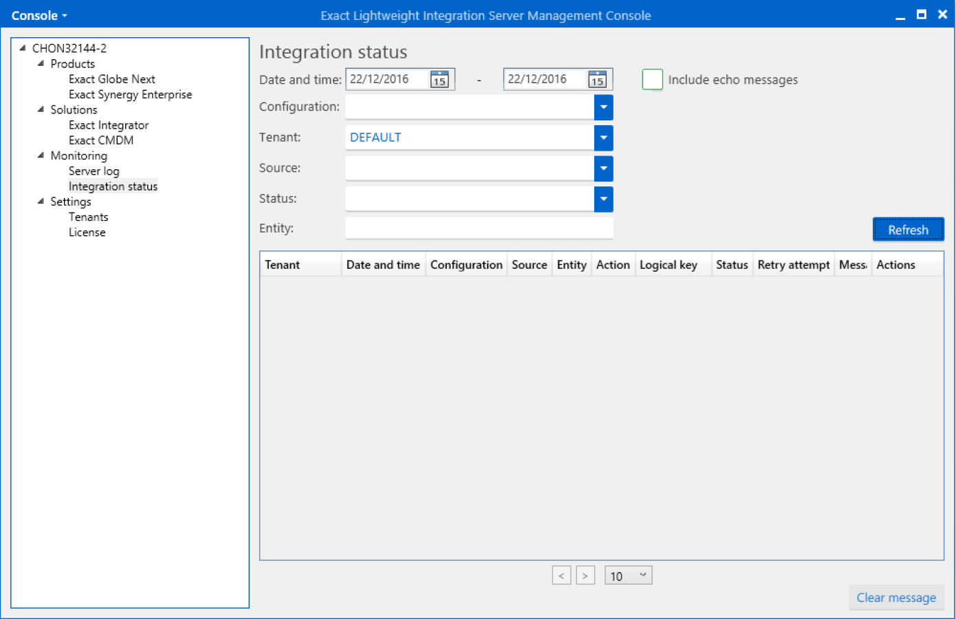Collapse the Solutions tree node

(x=41, y=109)
